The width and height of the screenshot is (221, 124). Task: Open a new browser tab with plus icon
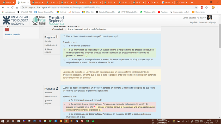pyautogui.click(x=192, y=2)
